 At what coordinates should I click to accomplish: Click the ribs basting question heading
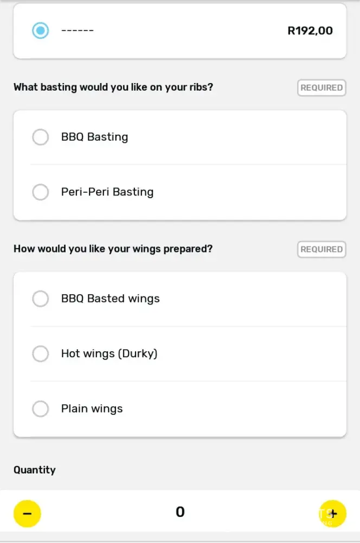click(113, 87)
